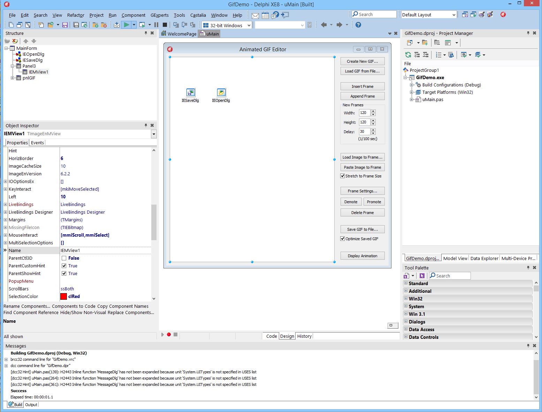Click the IESaveDlg component on the form

tap(190, 95)
